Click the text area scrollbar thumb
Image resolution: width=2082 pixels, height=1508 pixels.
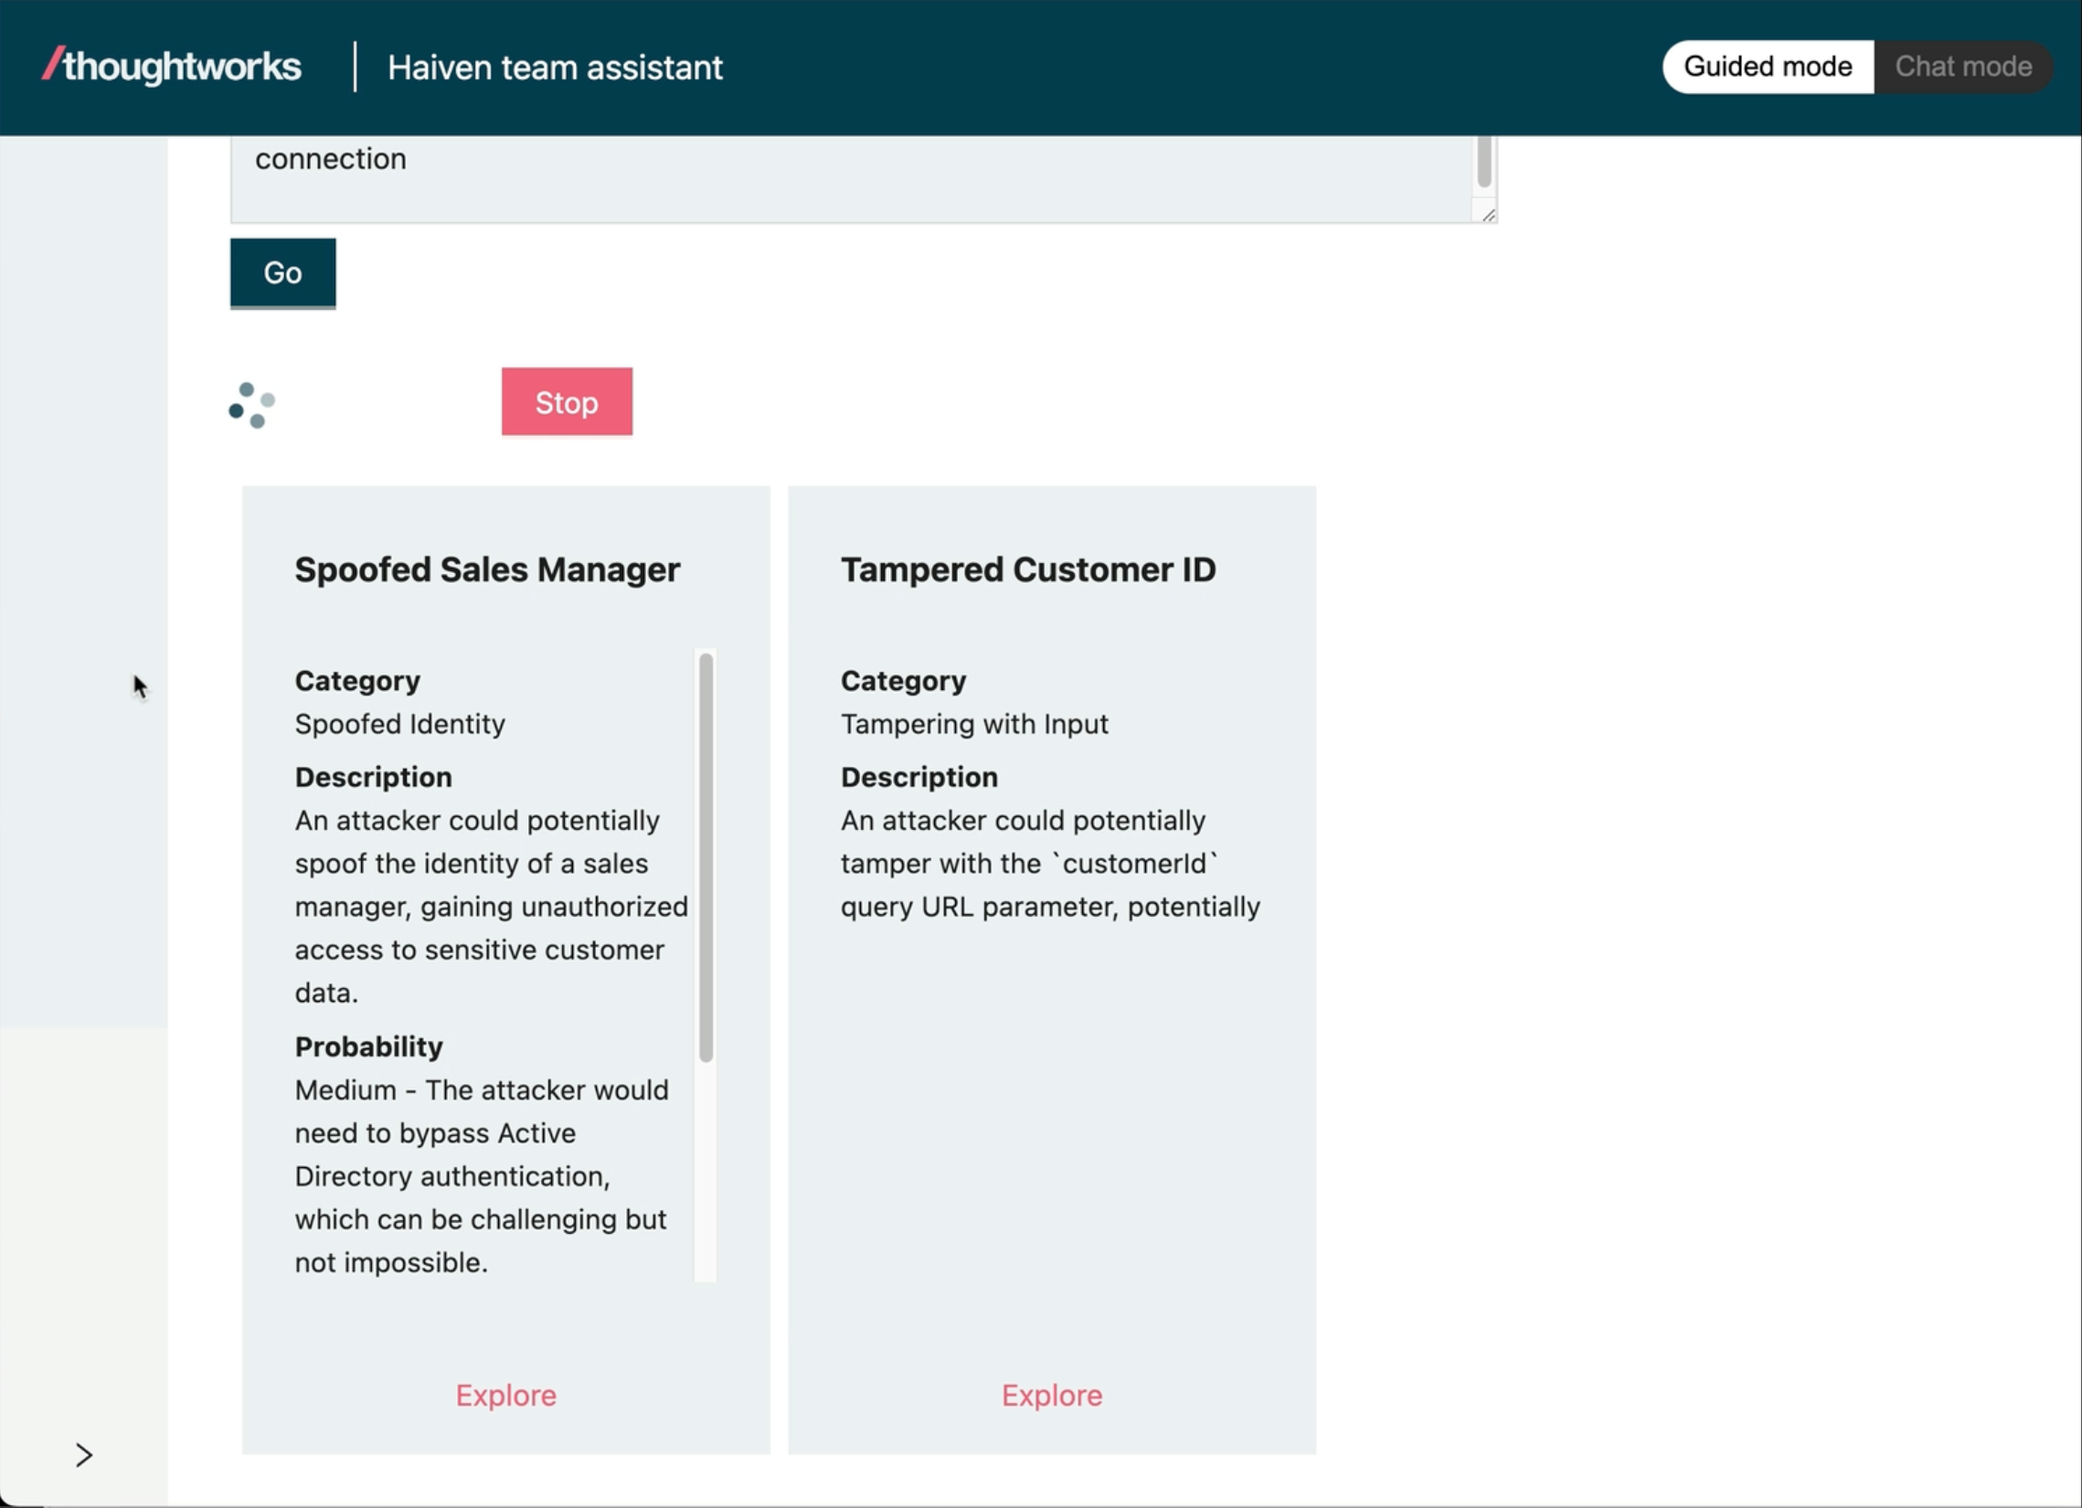point(1483,162)
